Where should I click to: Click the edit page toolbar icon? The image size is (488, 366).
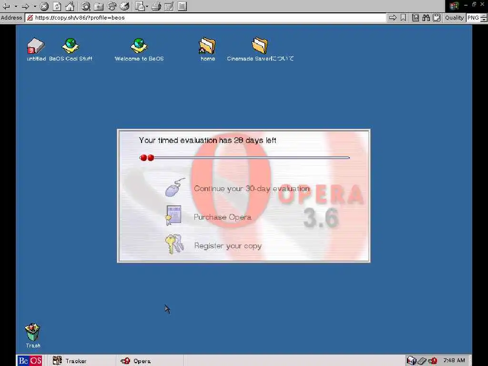click(x=169, y=6)
